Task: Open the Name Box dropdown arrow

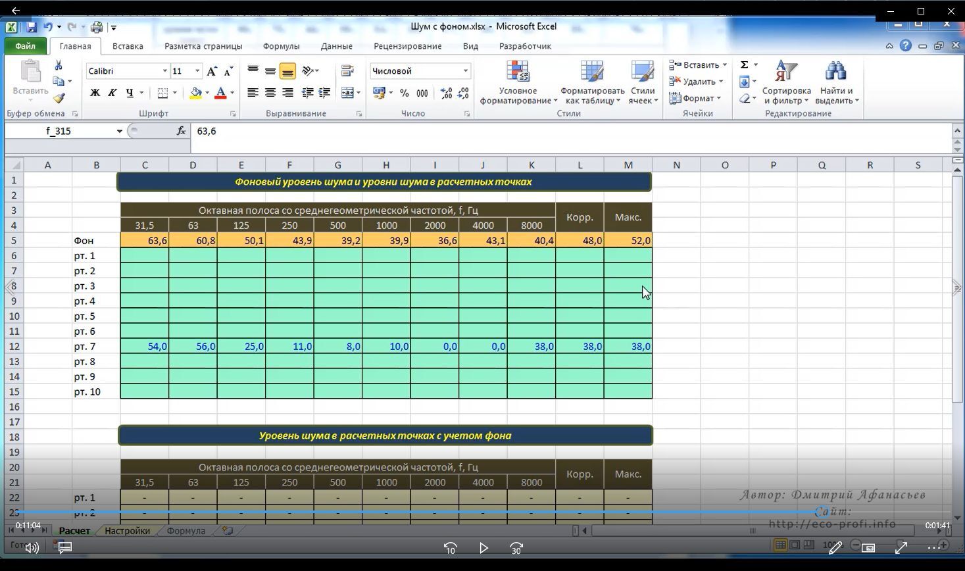Action: 119,131
